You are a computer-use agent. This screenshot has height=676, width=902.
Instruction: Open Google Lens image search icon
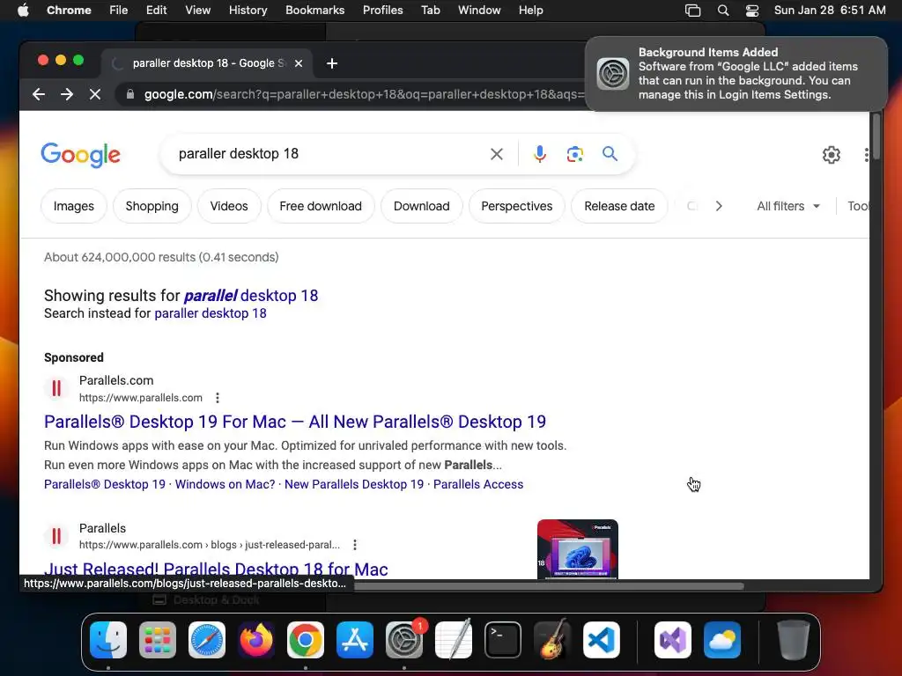coord(574,154)
